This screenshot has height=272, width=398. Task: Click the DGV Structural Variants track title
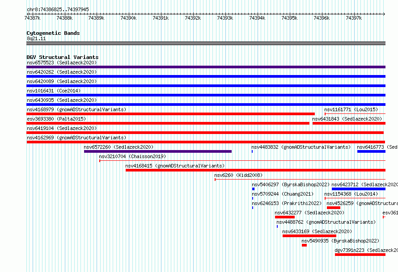(63, 57)
